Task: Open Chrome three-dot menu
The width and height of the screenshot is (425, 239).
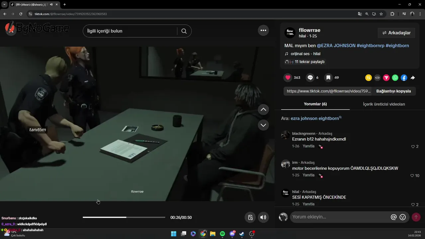Action: [420, 14]
